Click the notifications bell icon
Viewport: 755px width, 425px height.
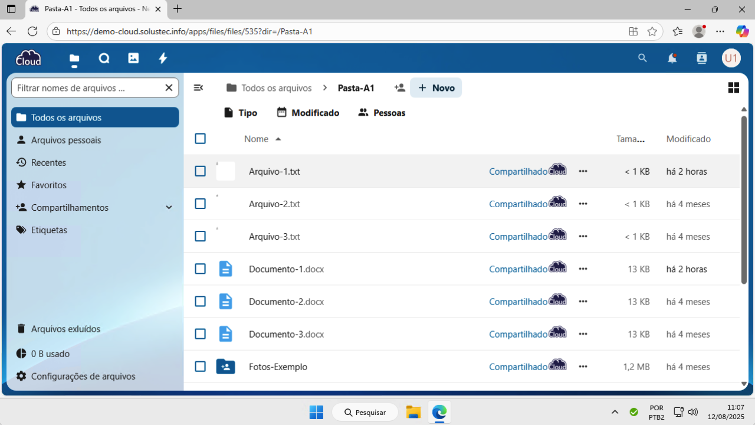click(x=672, y=58)
